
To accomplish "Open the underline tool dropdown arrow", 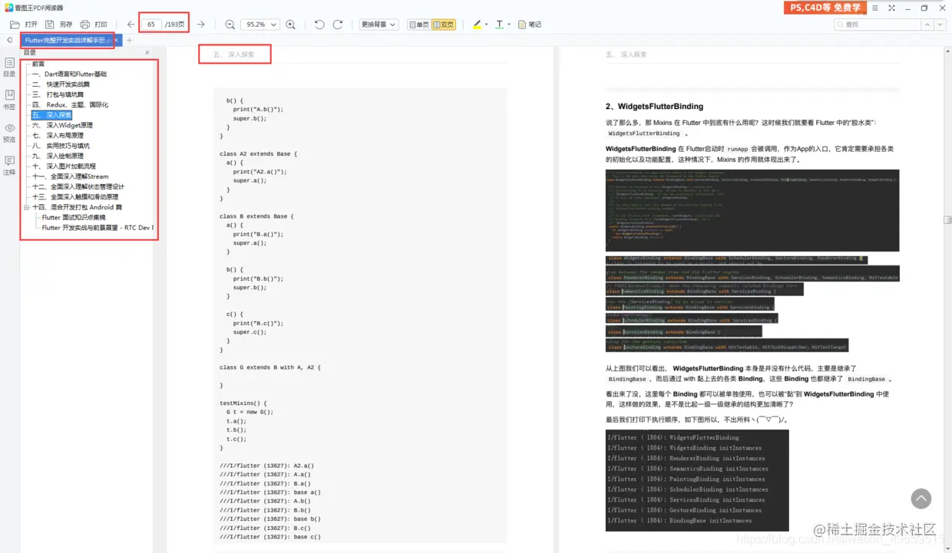I will tap(509, 25).
